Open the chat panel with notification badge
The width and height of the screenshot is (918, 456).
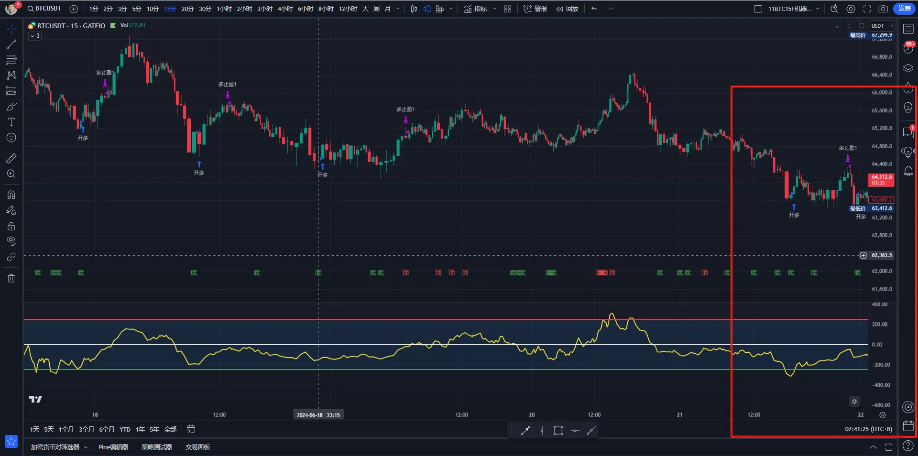pos(908,132)
